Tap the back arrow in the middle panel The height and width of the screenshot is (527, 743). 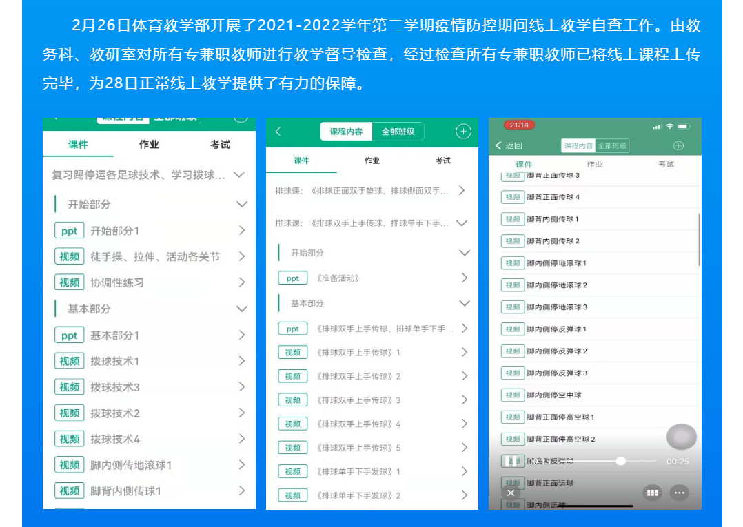pos(278,132)
